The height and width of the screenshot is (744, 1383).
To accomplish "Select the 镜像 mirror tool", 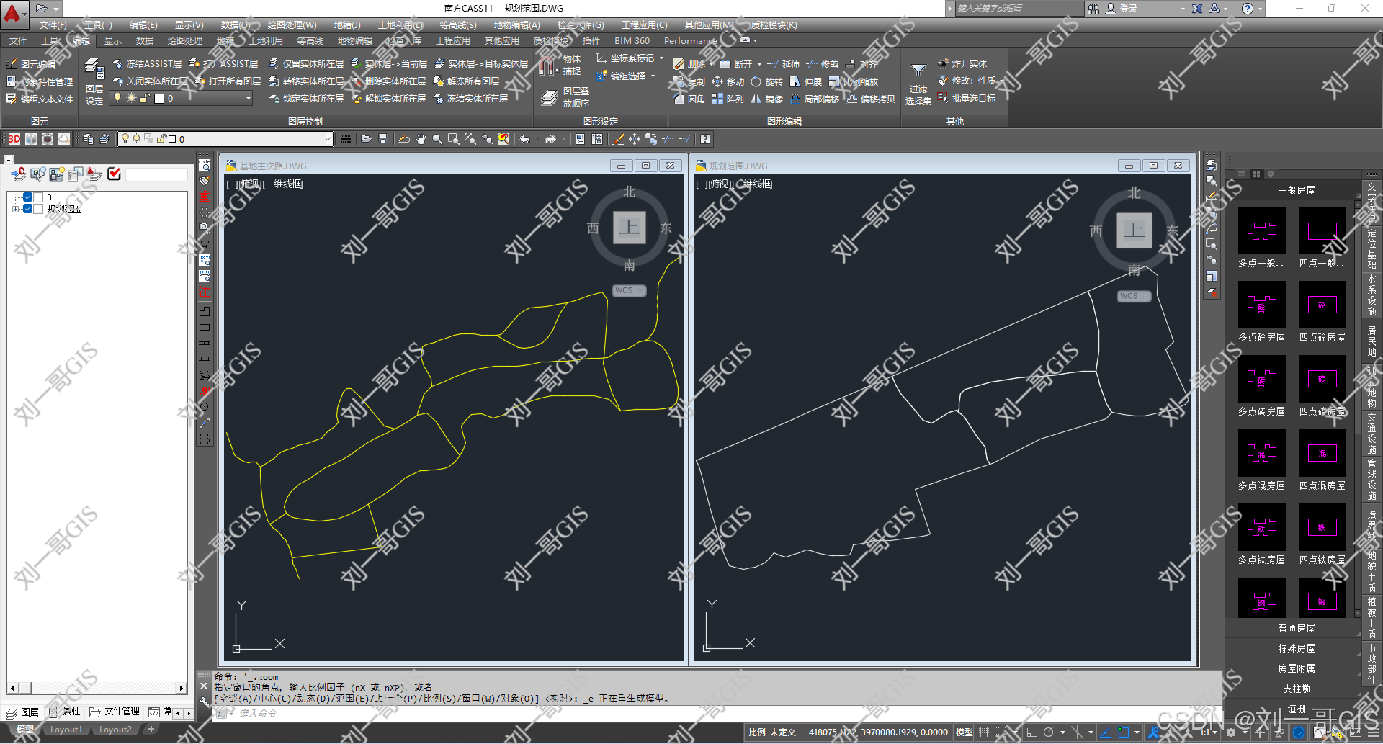I will [766, 99].
